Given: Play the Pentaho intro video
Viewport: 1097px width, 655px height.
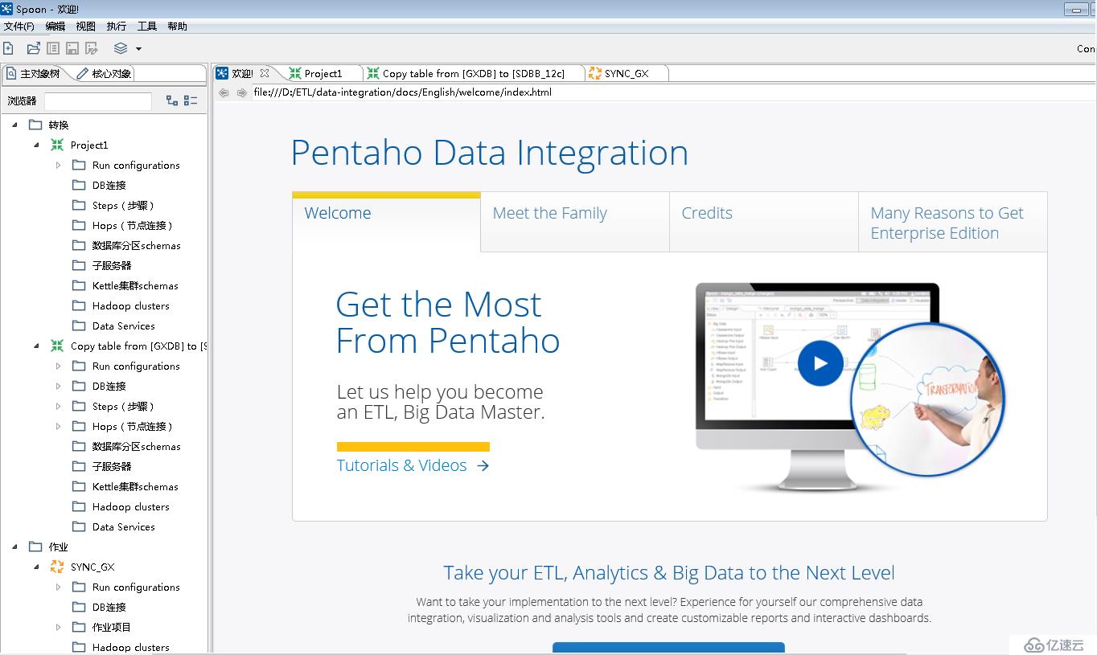Looking at the screenshot, I should [820, 363].
